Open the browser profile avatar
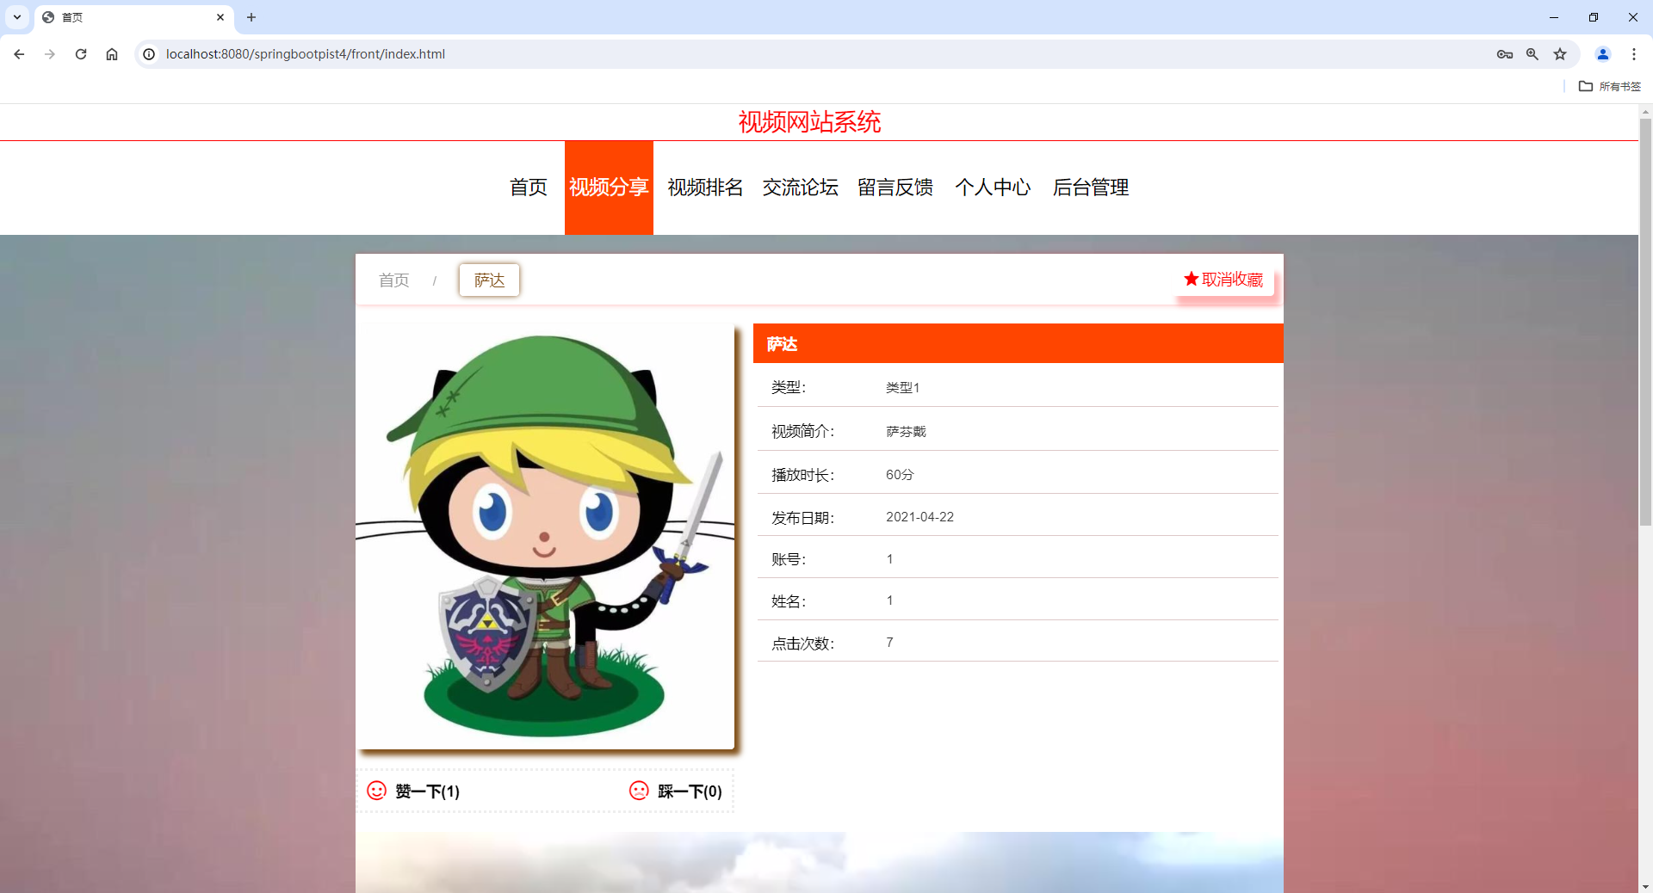 click(1603, 54)
